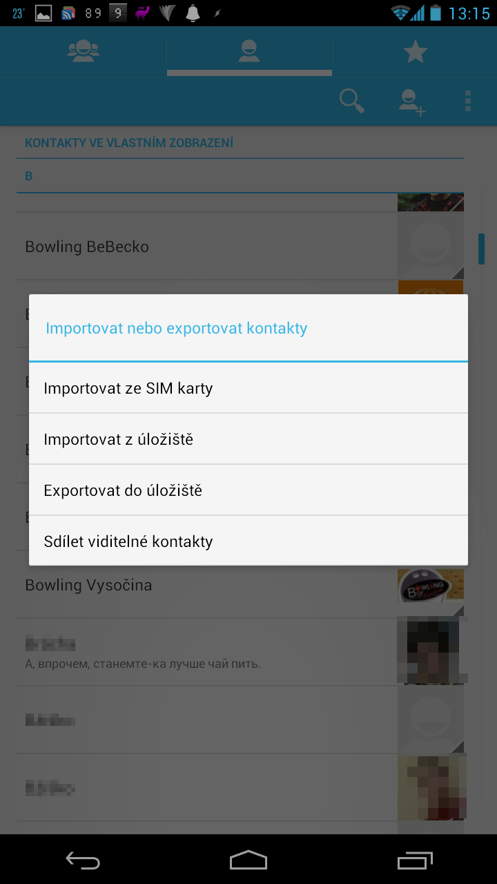Screen dimensions: 497x884
Task: Tap the Recent apps navigation button
Action: pyautogui.click(x=415, y=860)
